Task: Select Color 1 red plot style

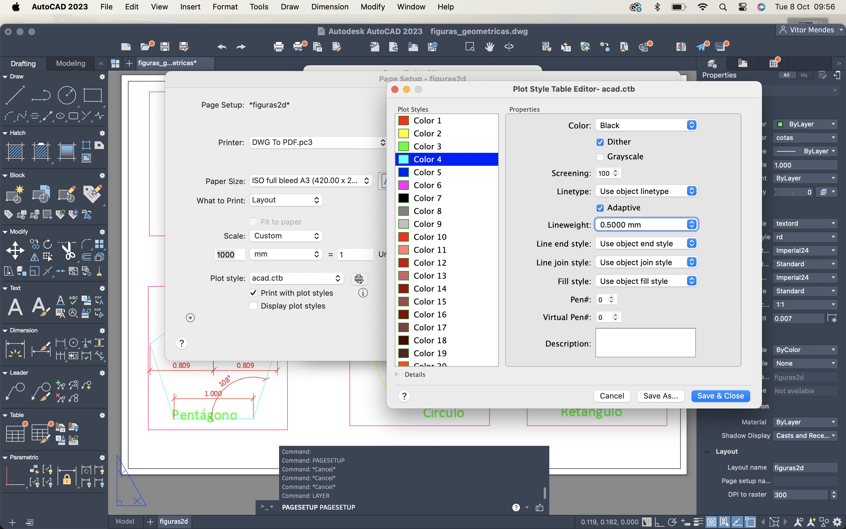Action: (446, 121)
